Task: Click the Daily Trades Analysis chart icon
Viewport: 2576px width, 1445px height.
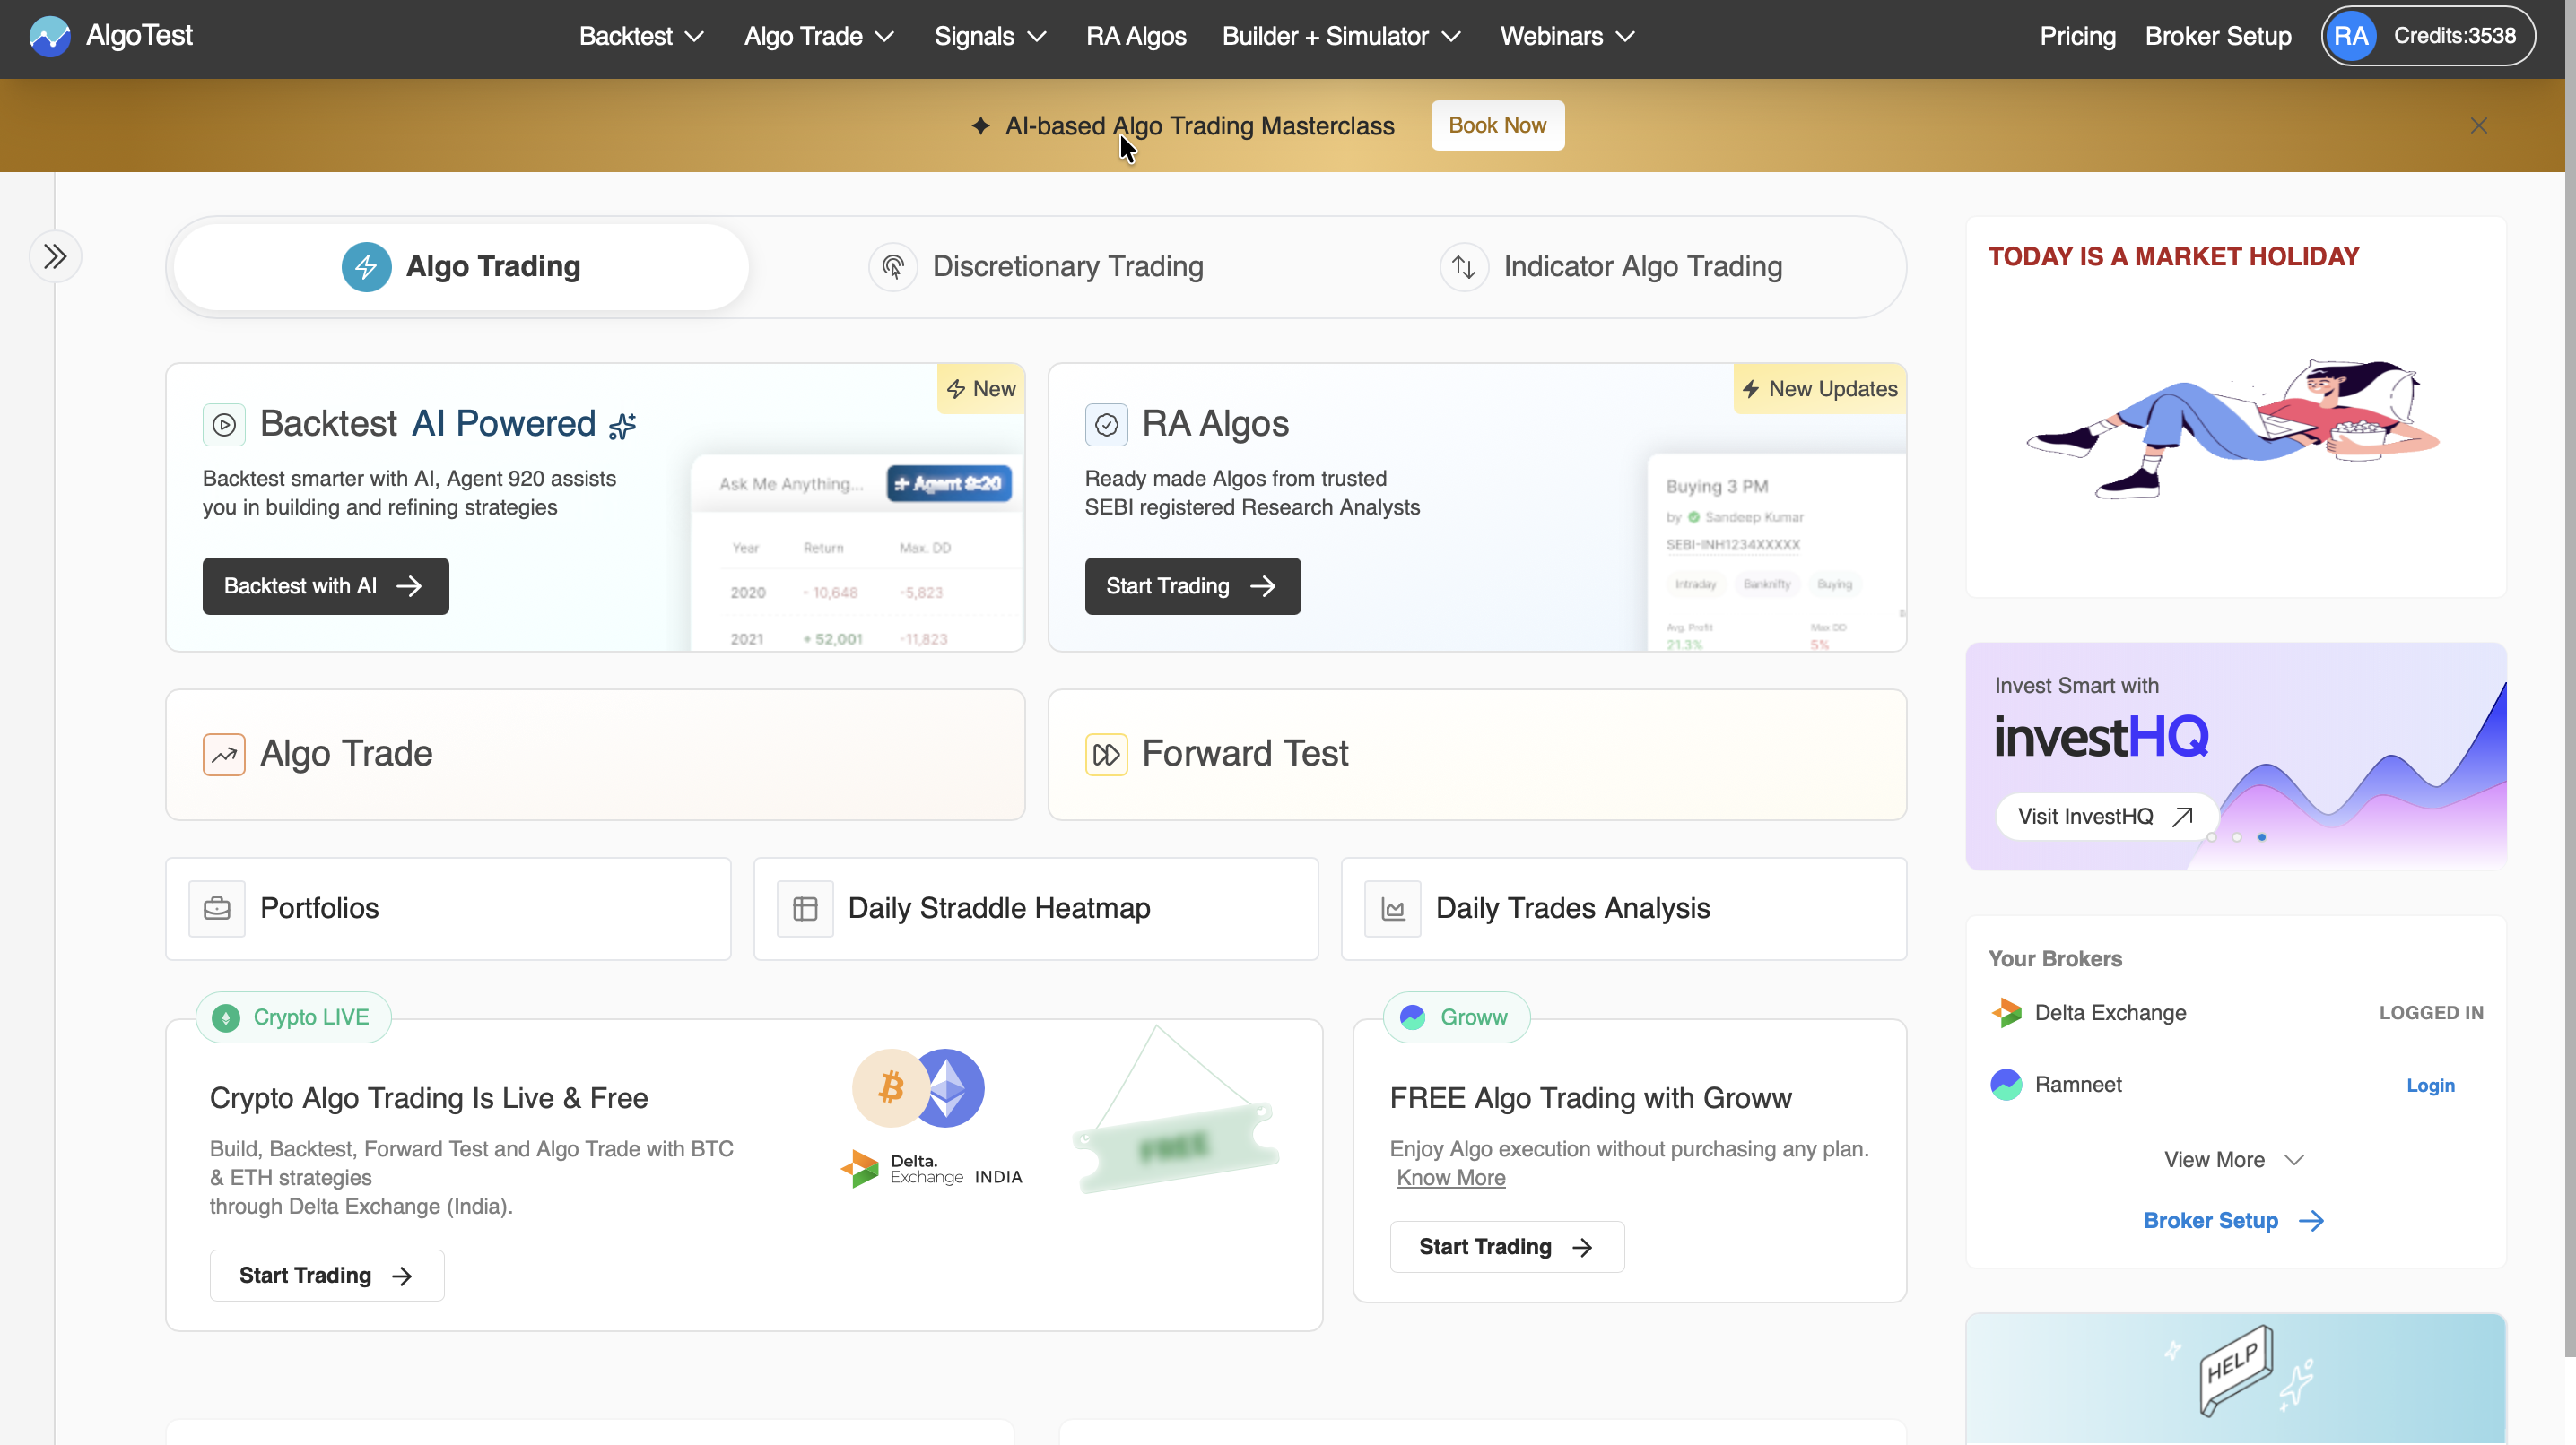Action: point(1393,908)
